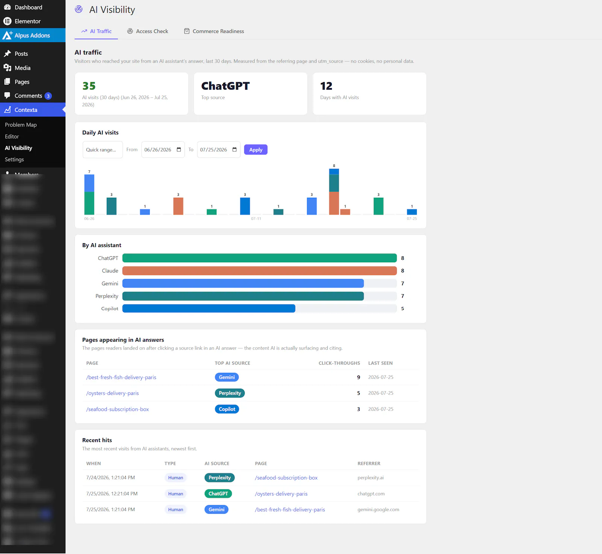The image size is (602, 554).
Task: Open /seafood-subscription-box link in pages table
Action: tap(117, 409)
